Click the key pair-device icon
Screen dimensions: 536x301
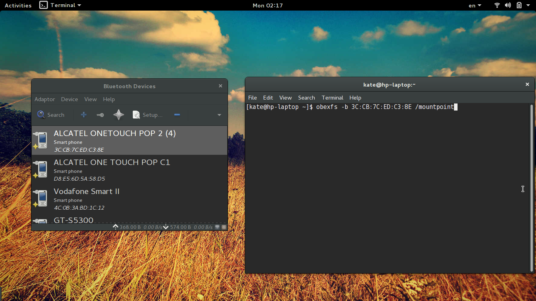(100, 115)
